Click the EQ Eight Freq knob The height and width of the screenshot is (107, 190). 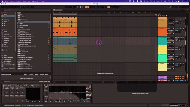coord(46,89)
